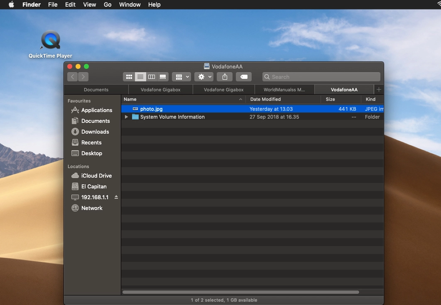The image size is (441, 305).
Task: Open the Share menu
Action: [224, 77]
